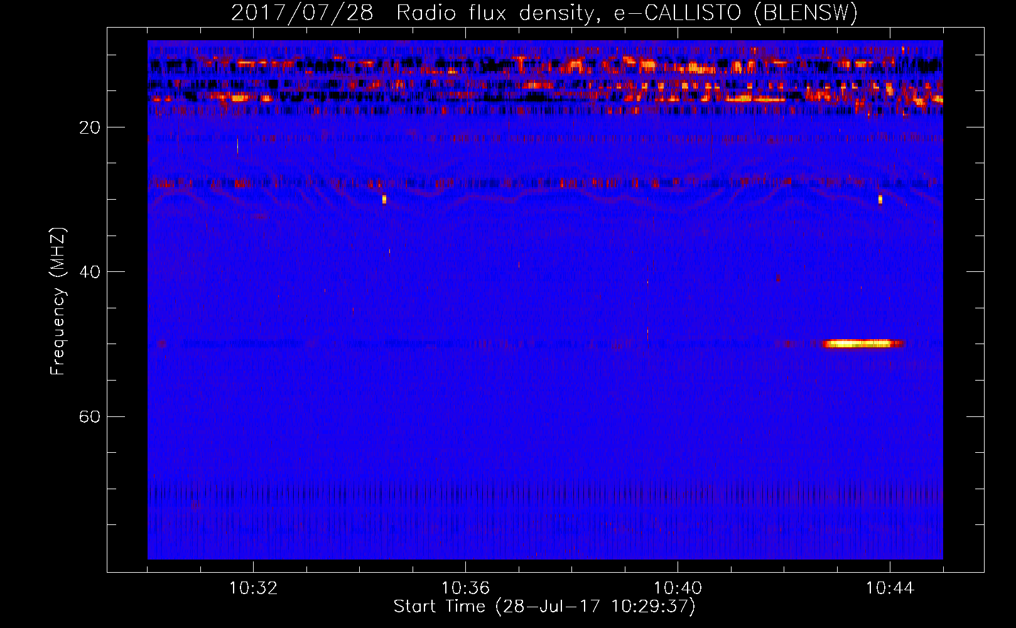Click the 60 MHz frequency tick label
Screen dimensions: 1016x628
(90, 416)
